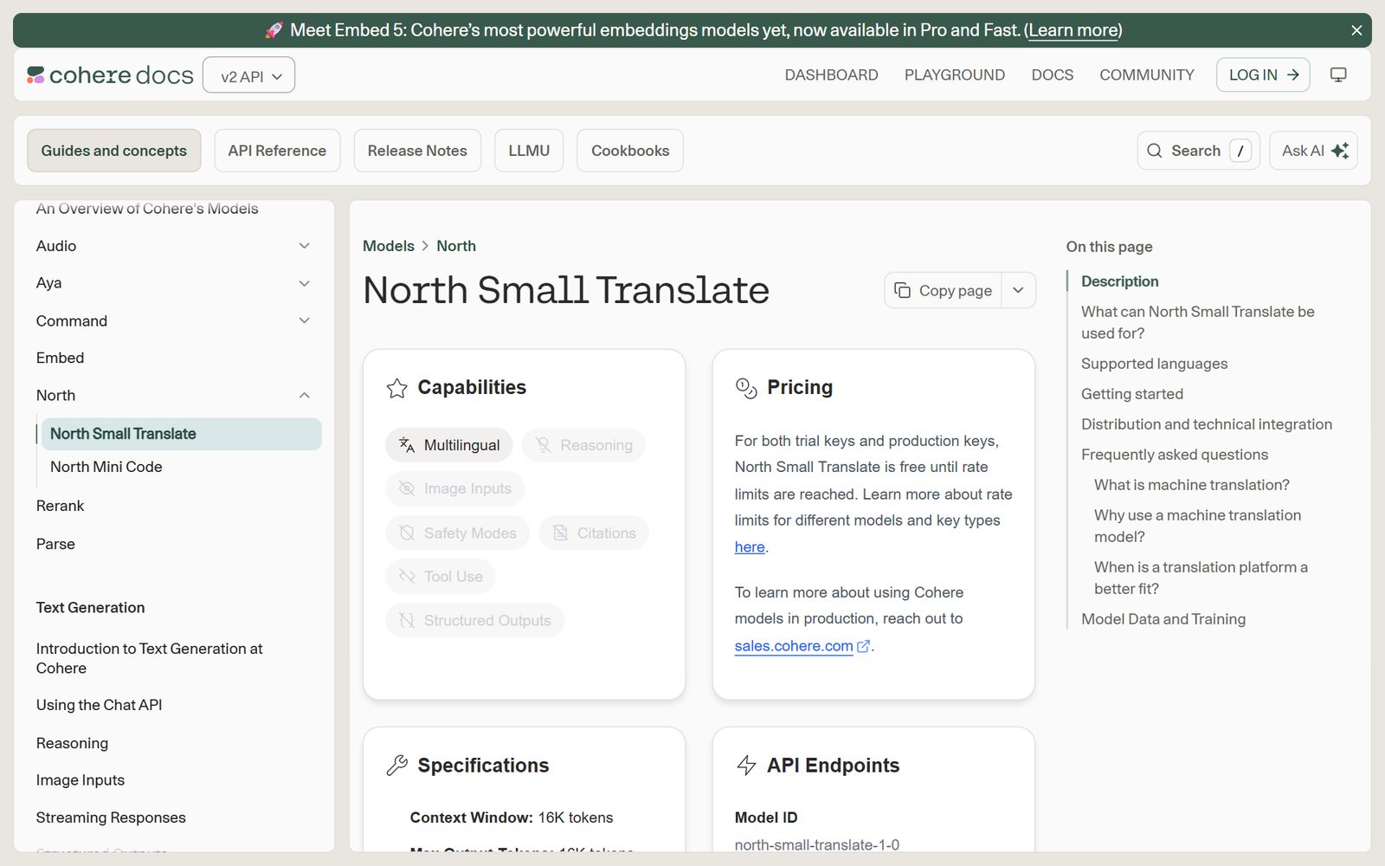Expand the Aya sidebar section
Image resolution: width=1385 pixels, height=866 pixels.
tap(305, 283)
